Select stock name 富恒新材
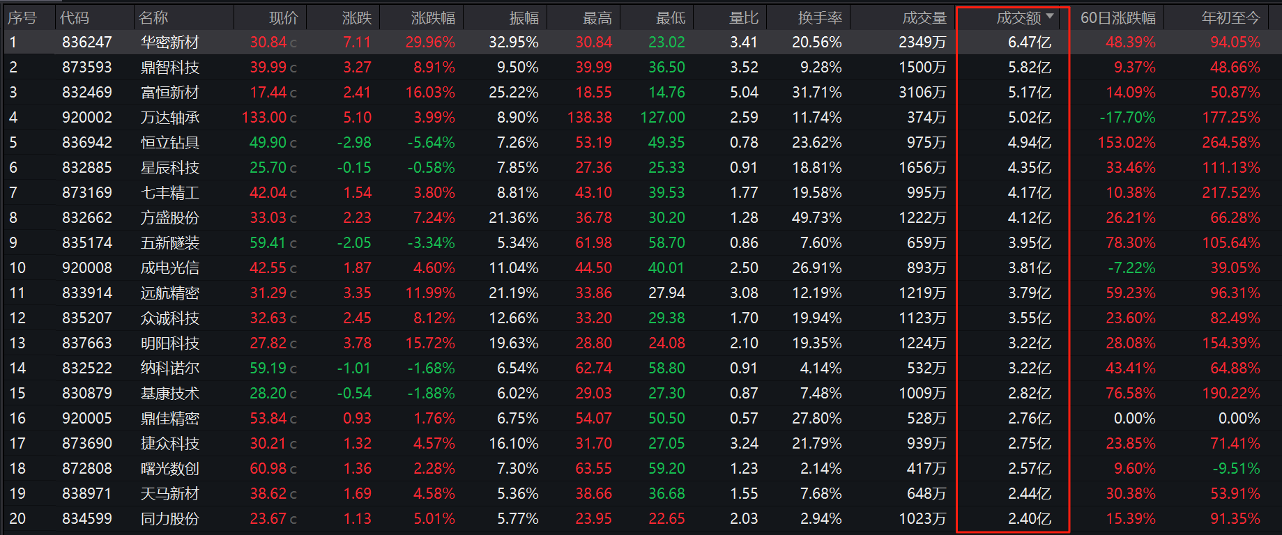1282x535 pixels. [x=170, y=93]
